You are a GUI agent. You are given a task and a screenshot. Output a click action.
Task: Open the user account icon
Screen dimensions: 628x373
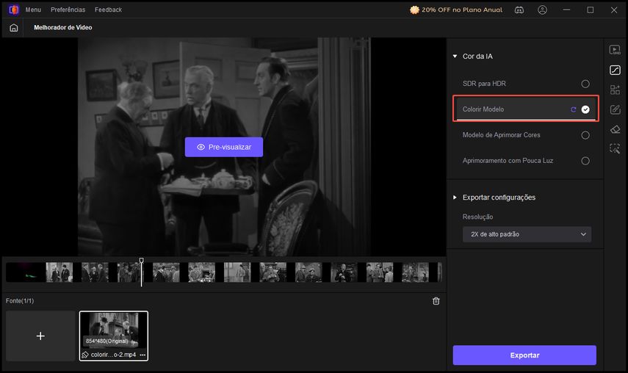(542, 10)
